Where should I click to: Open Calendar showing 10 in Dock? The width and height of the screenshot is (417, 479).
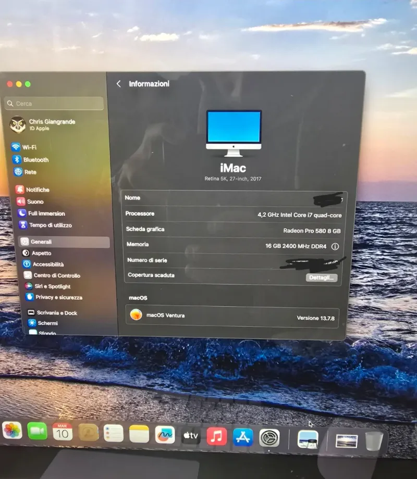(63, 432)
